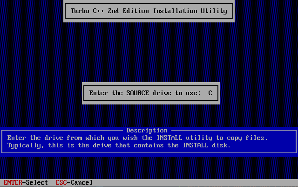Click the word SOURCE in the dialog
The height and width of the screenshot is (187, 298).
tap(137, 93)
